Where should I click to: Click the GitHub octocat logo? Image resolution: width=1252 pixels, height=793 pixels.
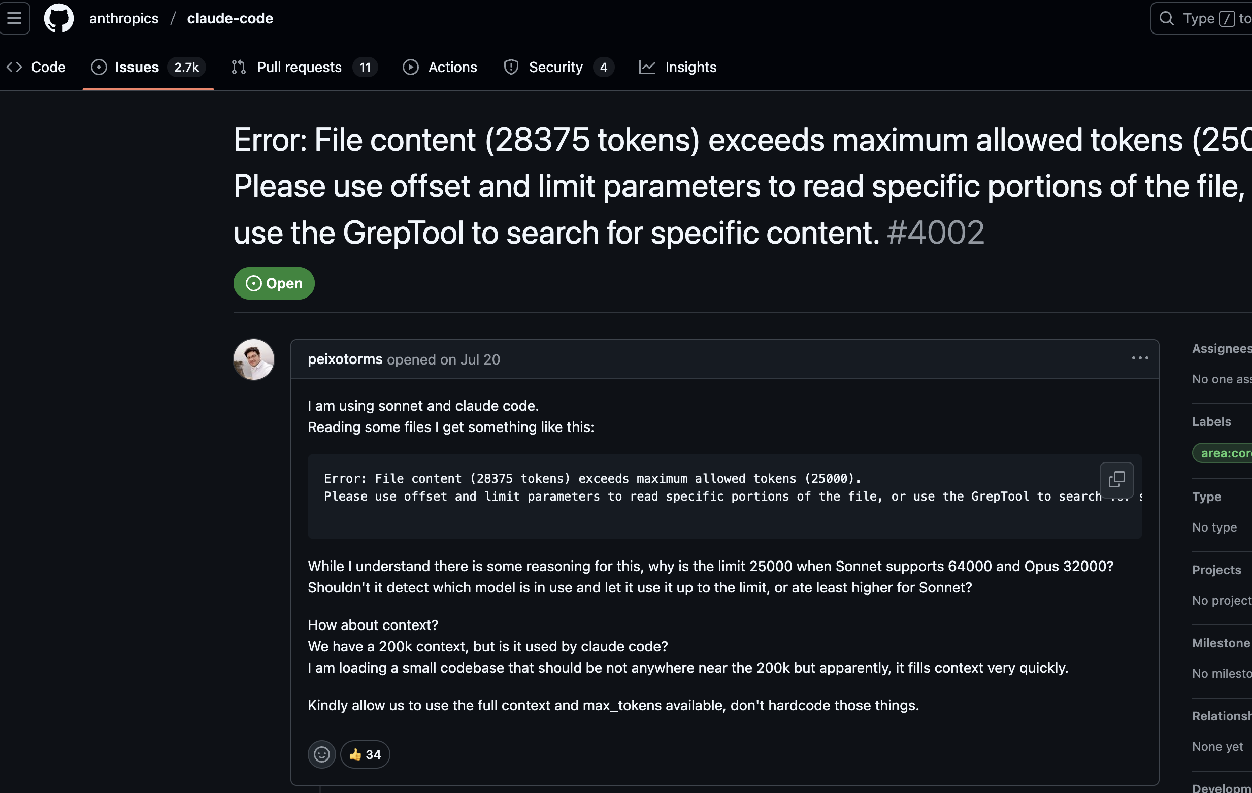pyautogui.click(x=59, y=18)
